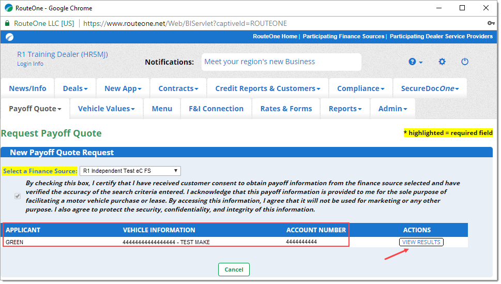Minimize the Chrome window
The width and height of the screenshot is (501, 284).
point(439,8)
